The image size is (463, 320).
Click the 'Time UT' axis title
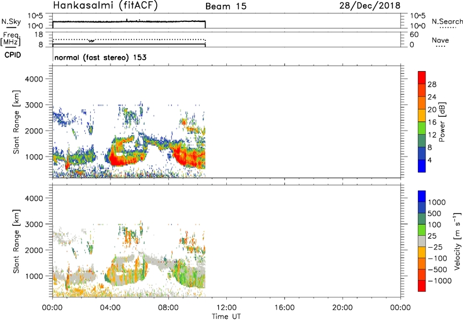point(226,317)
